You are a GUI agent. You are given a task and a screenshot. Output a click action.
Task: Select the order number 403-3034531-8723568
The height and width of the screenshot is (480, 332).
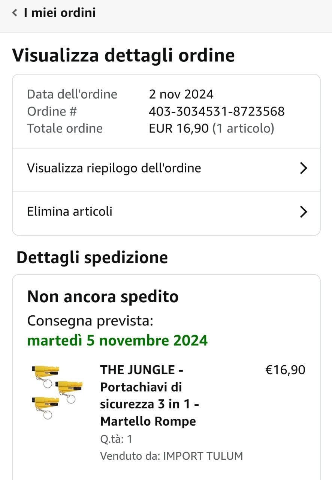coord(217,111)
